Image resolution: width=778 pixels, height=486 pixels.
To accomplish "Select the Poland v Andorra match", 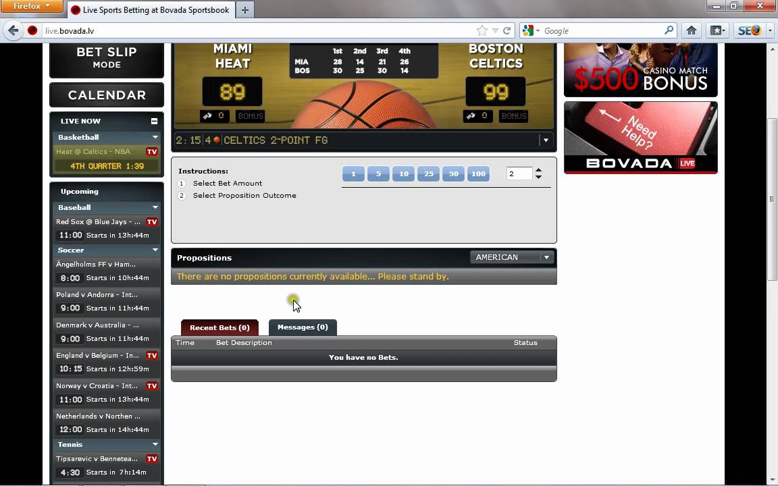I will pyautogui.click(x=107, y=302).
